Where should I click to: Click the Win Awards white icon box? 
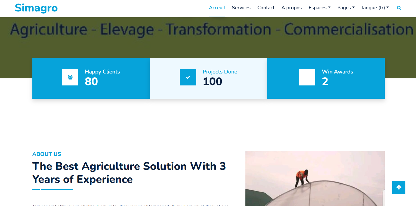307,77
